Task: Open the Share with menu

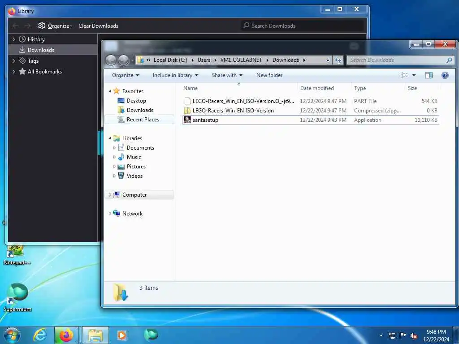Action: tap(227, 75)
